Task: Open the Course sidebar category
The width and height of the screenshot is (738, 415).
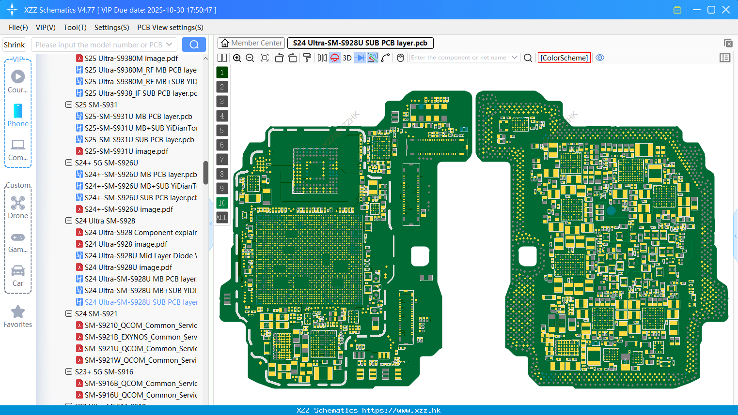Action: [18, 82]
